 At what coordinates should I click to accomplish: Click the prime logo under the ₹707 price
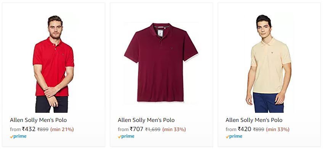(x=126, y=136)
